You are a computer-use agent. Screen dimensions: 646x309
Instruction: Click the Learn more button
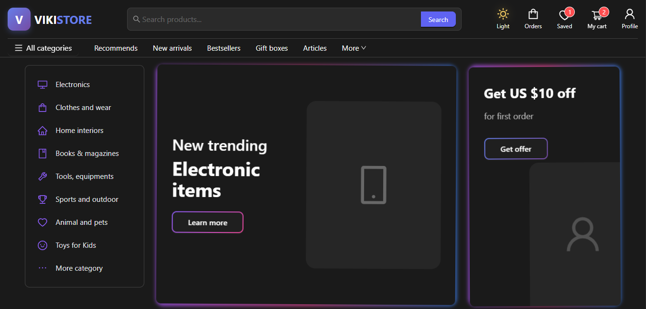tap(207, 222)
